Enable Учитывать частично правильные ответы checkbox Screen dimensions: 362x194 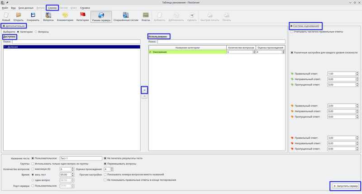pyautogui.click(x=292, y=32)
